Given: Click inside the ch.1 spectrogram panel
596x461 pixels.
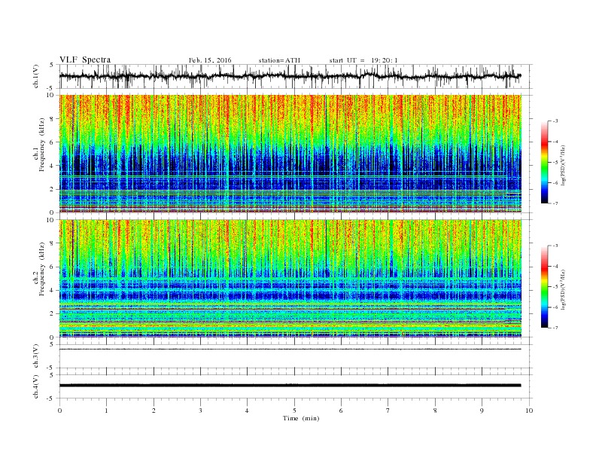Looking at the screenshot, I should [290, 154].
